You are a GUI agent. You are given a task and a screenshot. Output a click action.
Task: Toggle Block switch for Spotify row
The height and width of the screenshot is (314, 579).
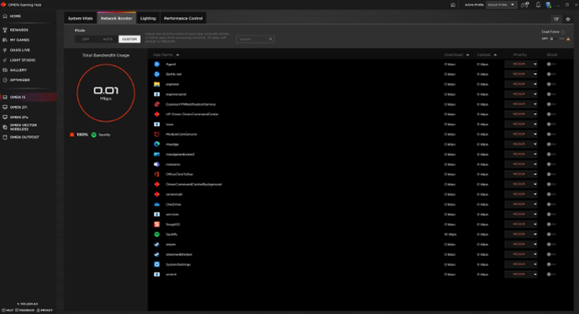(x=551, y=235)
